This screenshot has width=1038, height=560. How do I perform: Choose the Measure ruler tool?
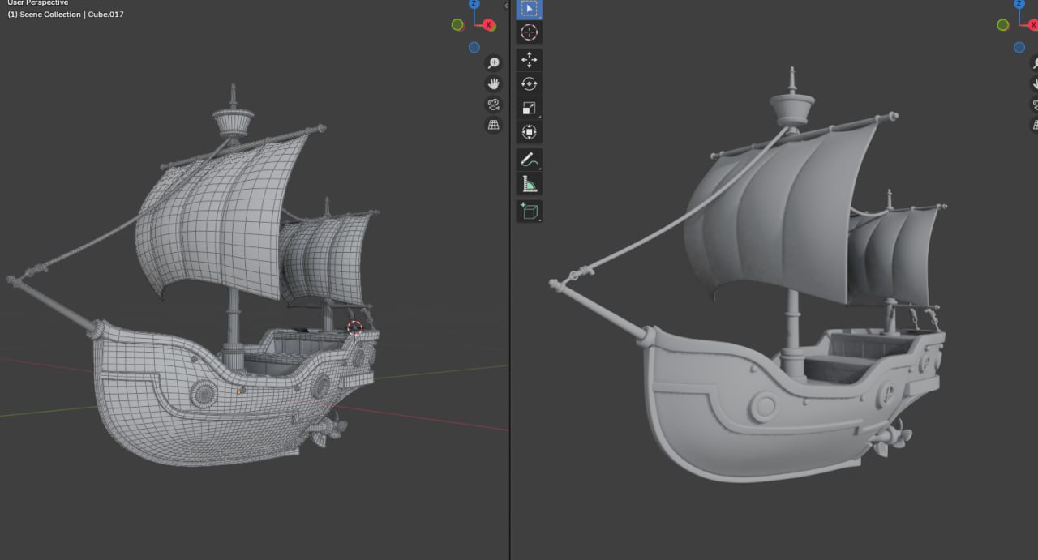coord(529,184)
